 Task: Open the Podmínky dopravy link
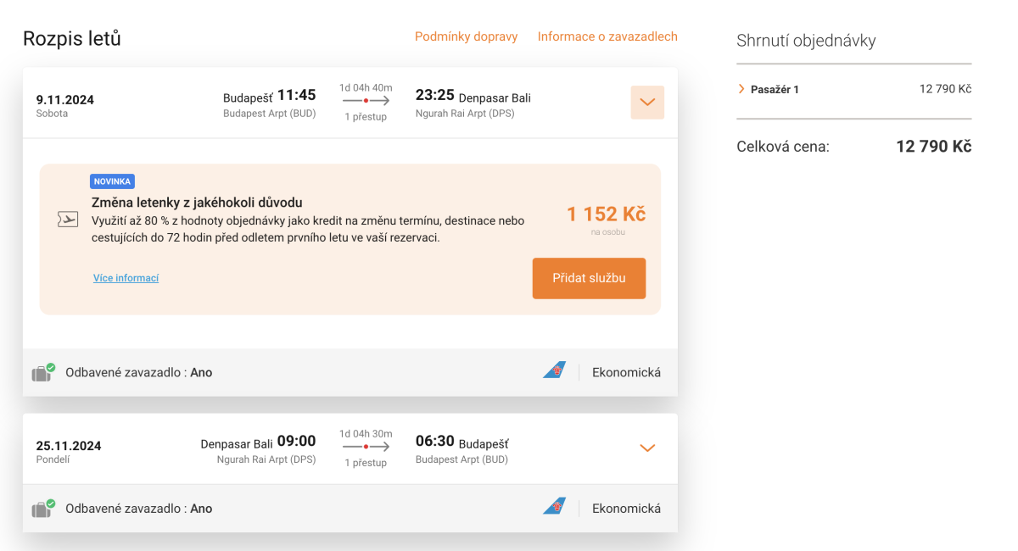466,36
